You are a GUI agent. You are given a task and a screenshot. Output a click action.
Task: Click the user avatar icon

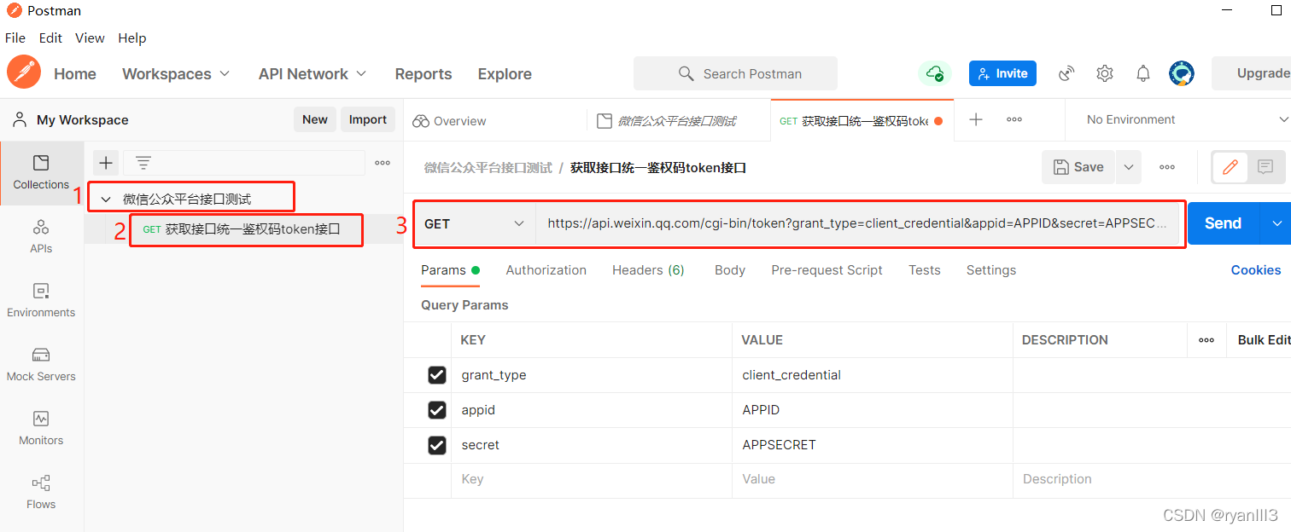pyautogui.click(x=1182, y=73)
